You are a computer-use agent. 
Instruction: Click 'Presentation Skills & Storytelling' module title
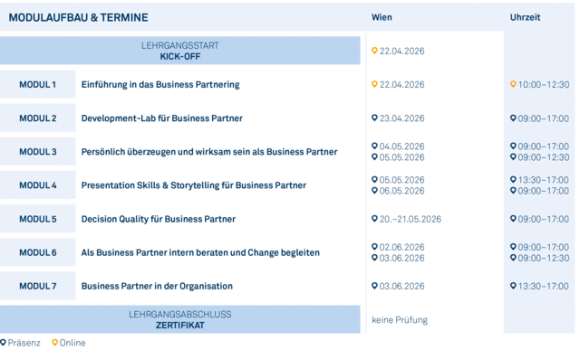pos(194,185)
